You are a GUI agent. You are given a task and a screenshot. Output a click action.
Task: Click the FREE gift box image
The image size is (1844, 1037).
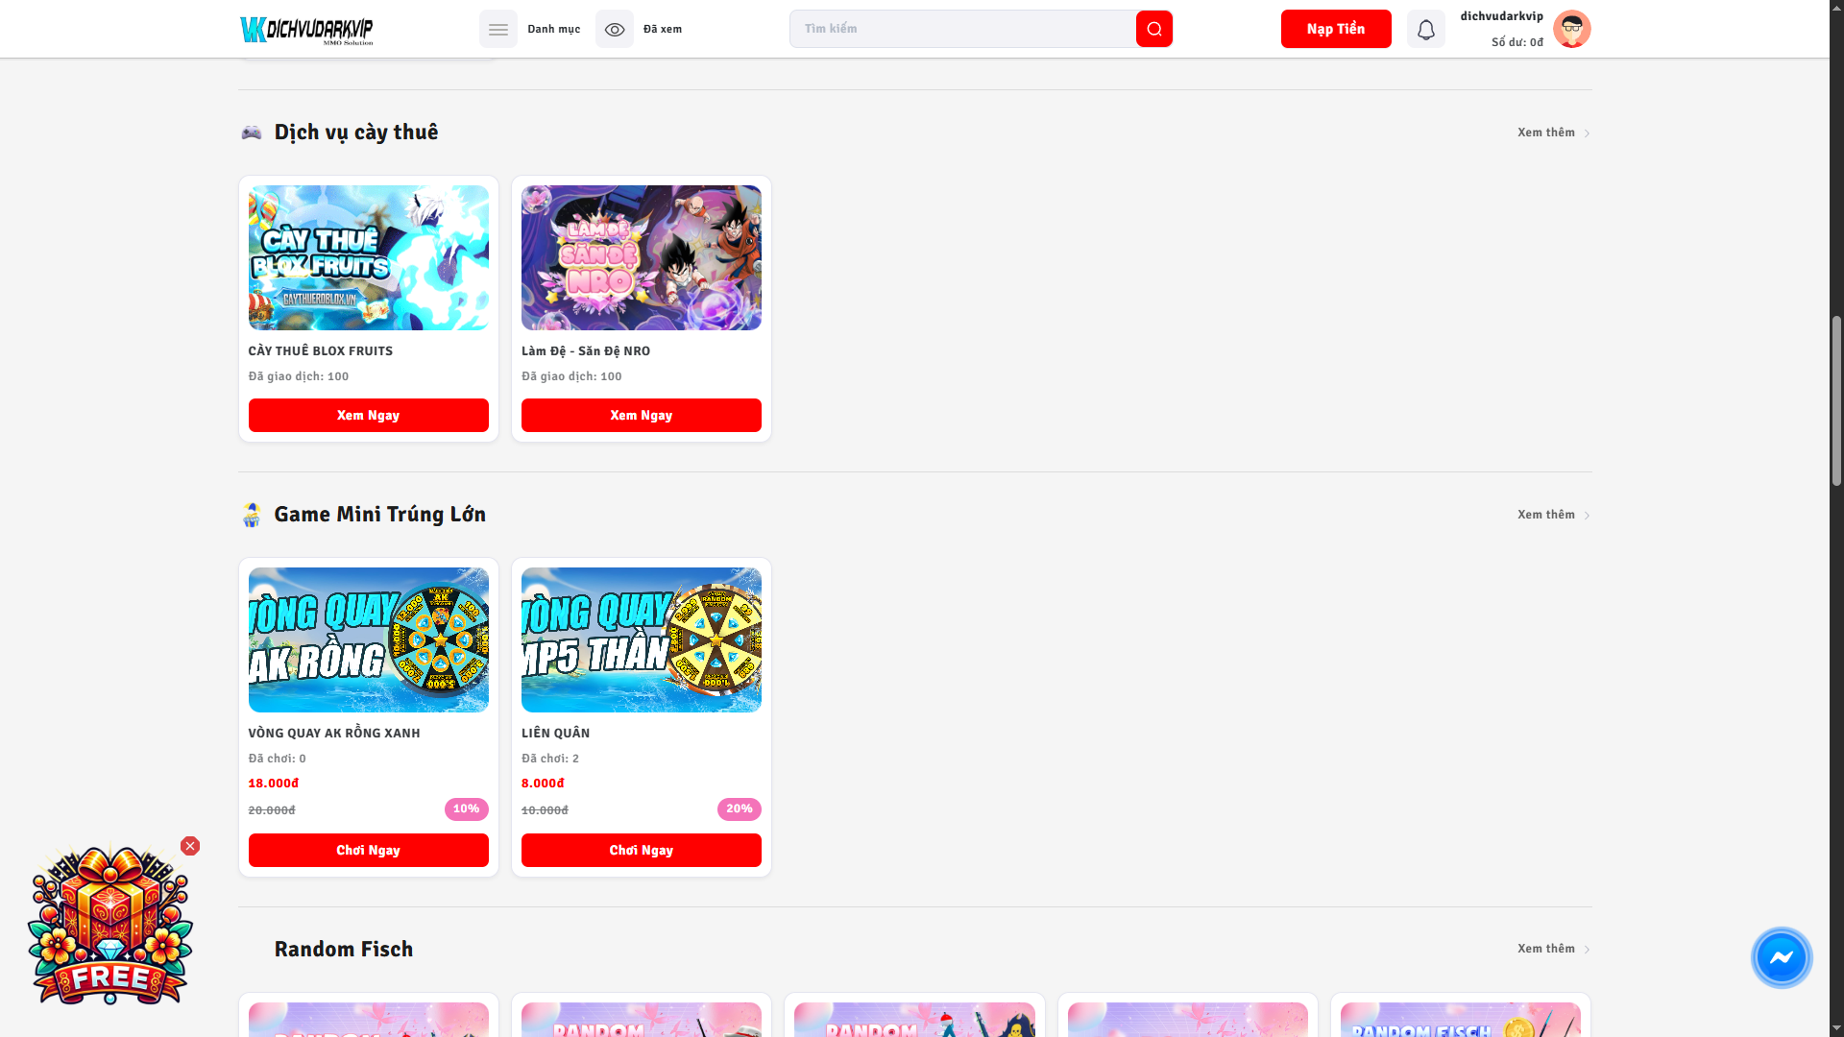point(109,925)
